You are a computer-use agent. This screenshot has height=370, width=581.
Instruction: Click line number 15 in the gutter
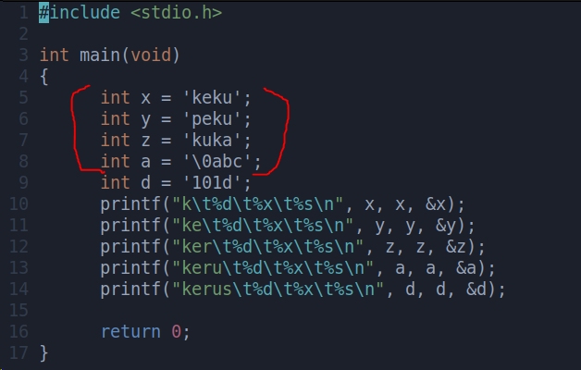(19, 311)
